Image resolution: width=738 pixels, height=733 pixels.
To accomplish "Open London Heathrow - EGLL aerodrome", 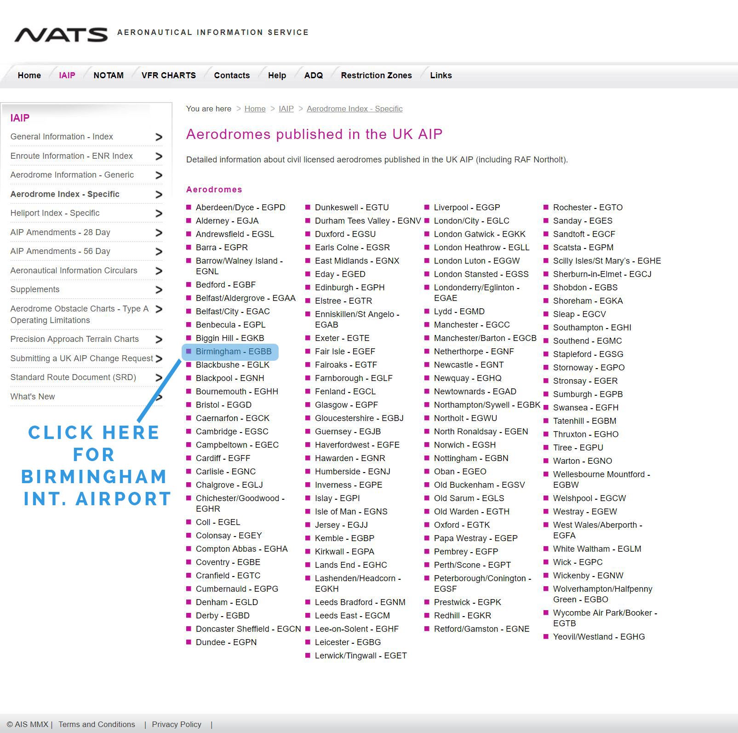I will [482, 248].
